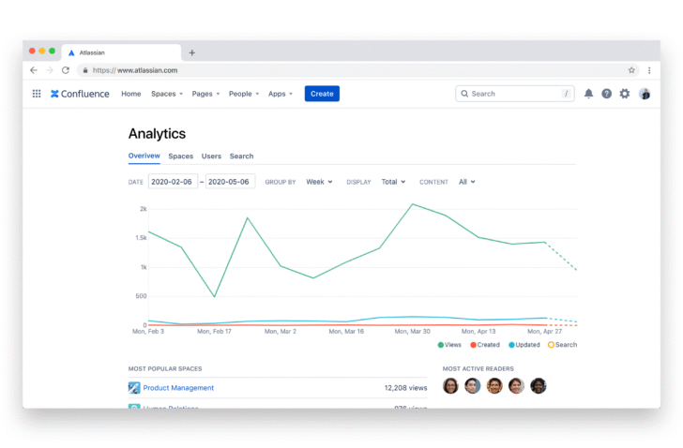Bookmark the page with the star icon

click(631, 70)
